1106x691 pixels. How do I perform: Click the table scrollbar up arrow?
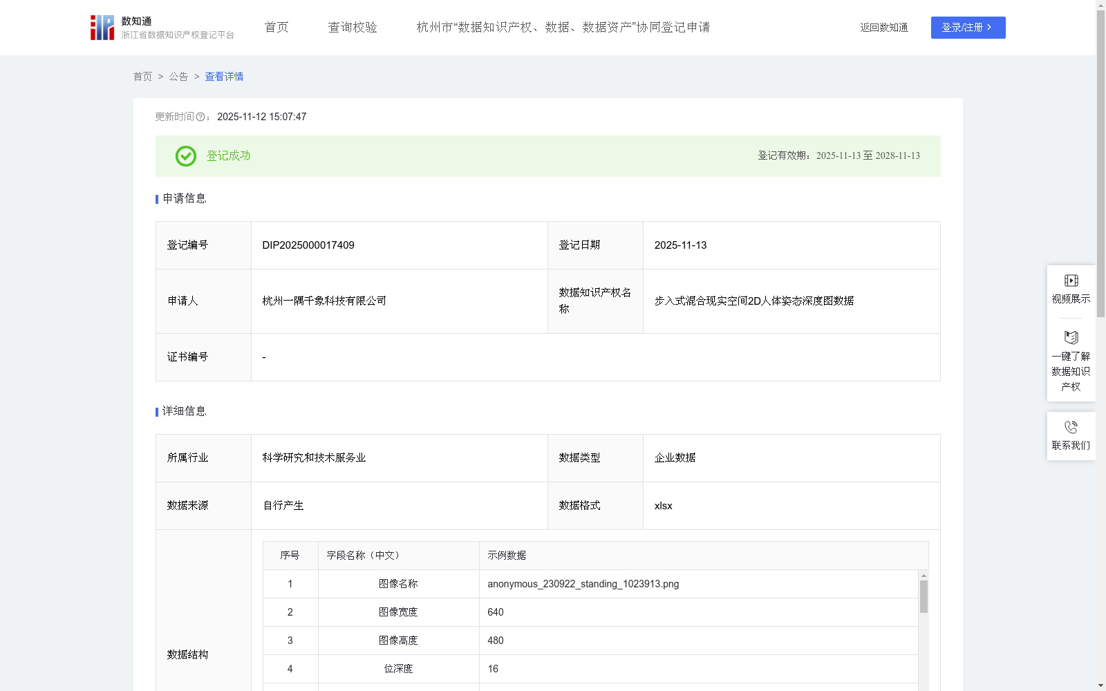tap(924, 575)
